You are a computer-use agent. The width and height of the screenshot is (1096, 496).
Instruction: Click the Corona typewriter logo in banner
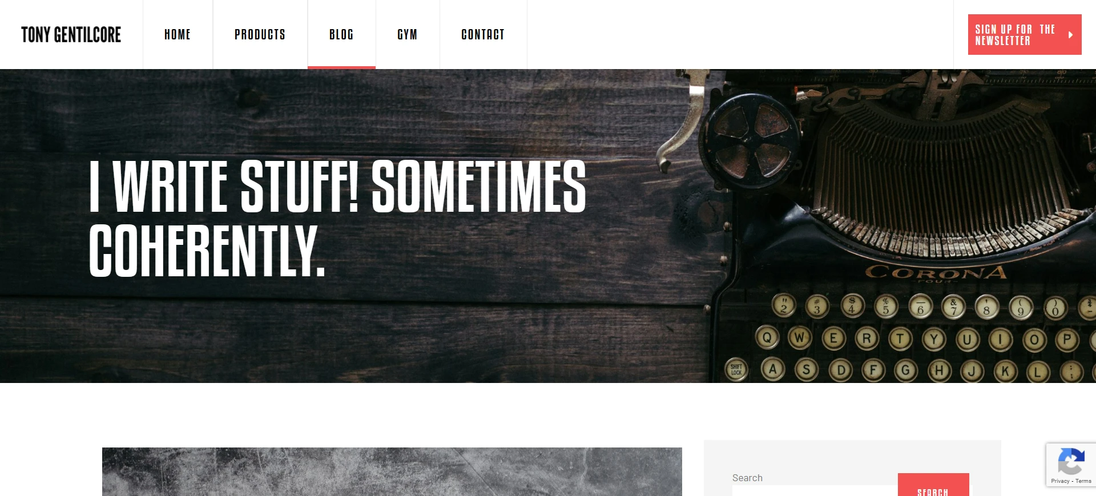[x=936, y=273]
